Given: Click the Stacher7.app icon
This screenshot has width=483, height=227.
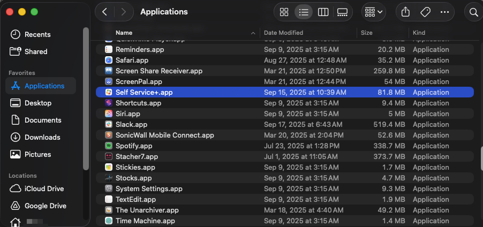Looking at the screenshot, I should (x=108, y=156).
